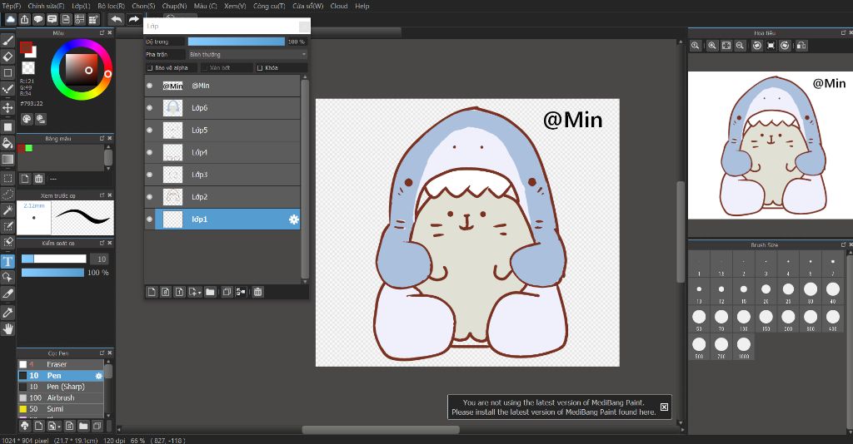This screenshot has width=853, height=444.
Task: Select the Hand pan tool
Action: [7, 329]
